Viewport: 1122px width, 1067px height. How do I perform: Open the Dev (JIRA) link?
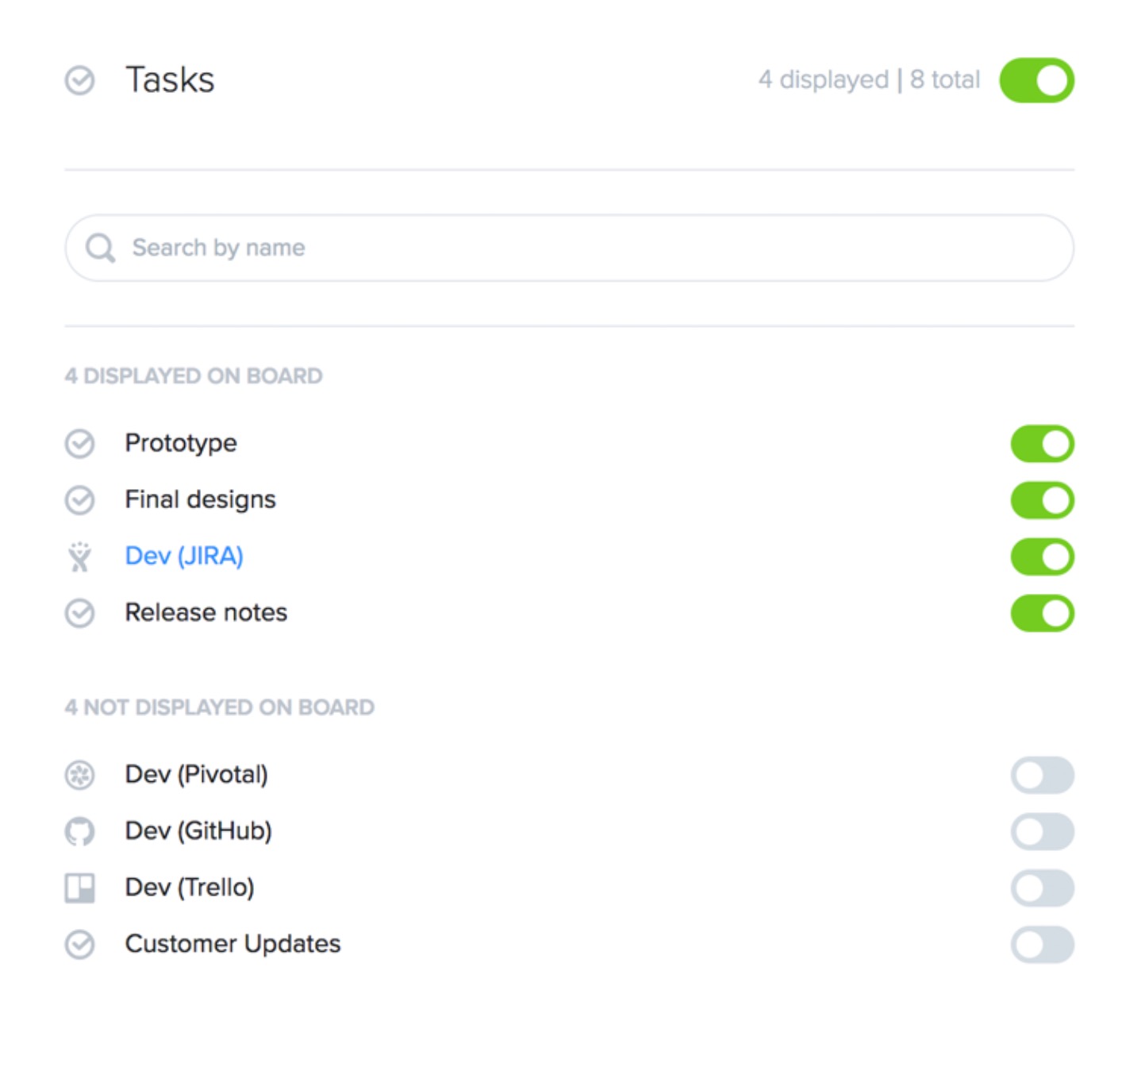[x=184, y=556]
